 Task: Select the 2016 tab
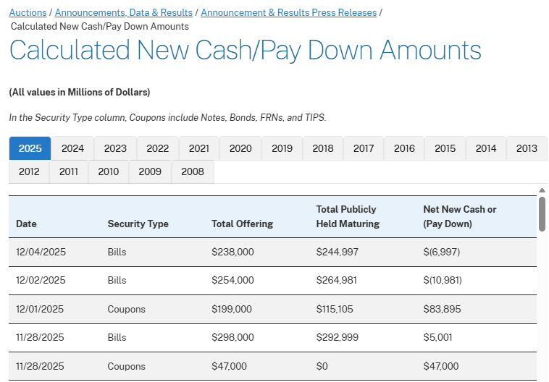404,148
